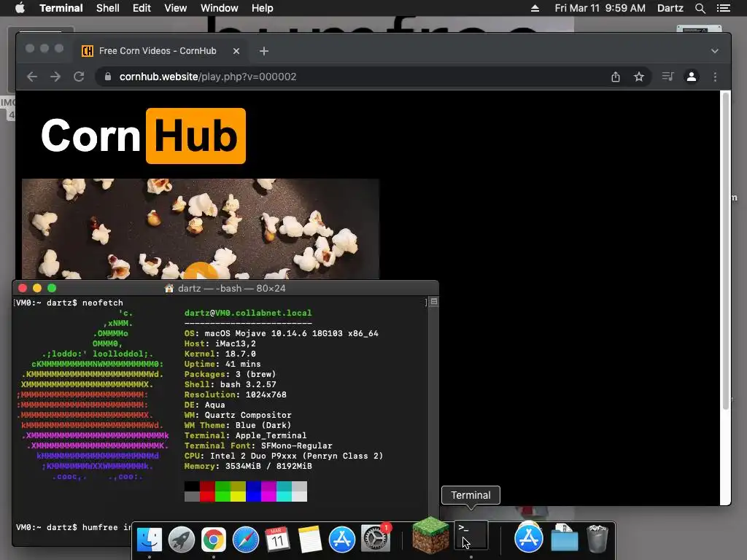The width and height of the screenshot is (747, 560).
Task: Click the Terminal icon in the Dock
Action: coord(472,535)
